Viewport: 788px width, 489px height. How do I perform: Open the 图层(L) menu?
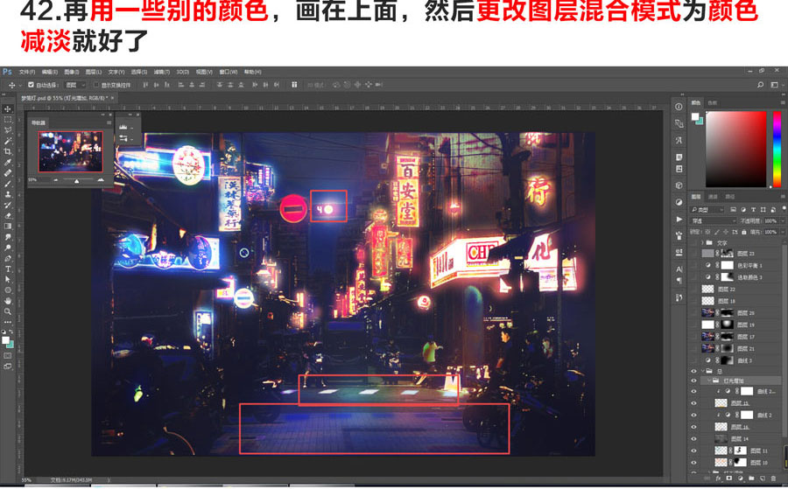tap(94, 72)
